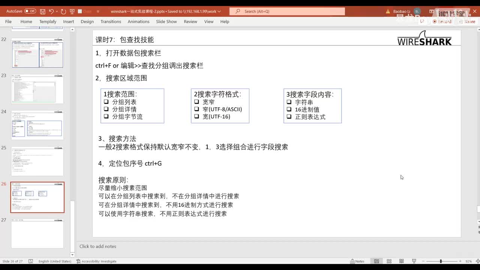Click the Share button

(467, 22)
